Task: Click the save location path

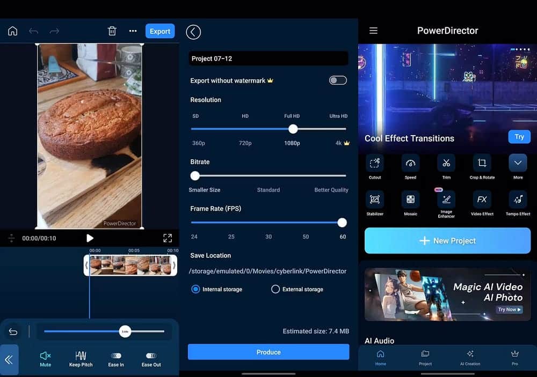Action: [x=267, y=271]
